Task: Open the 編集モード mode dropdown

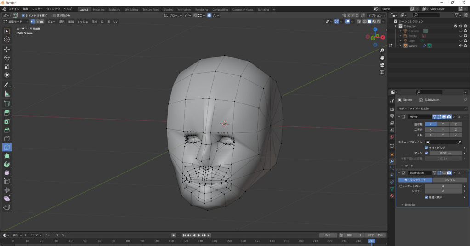Action: click(x=16, y=22)
